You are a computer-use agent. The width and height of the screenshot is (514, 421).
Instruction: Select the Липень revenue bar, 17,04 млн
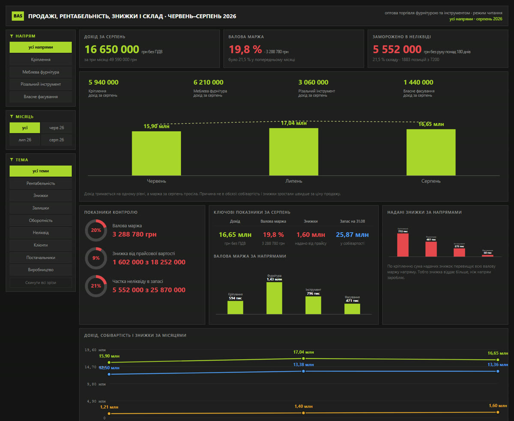pyautogui.click(x=294, y=152)
